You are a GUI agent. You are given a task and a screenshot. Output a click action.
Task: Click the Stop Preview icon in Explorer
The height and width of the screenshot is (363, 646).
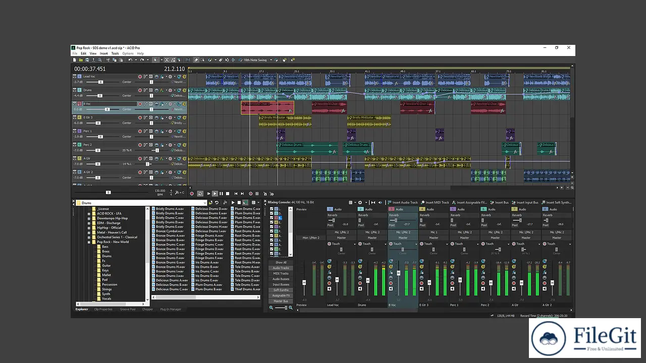239,203
